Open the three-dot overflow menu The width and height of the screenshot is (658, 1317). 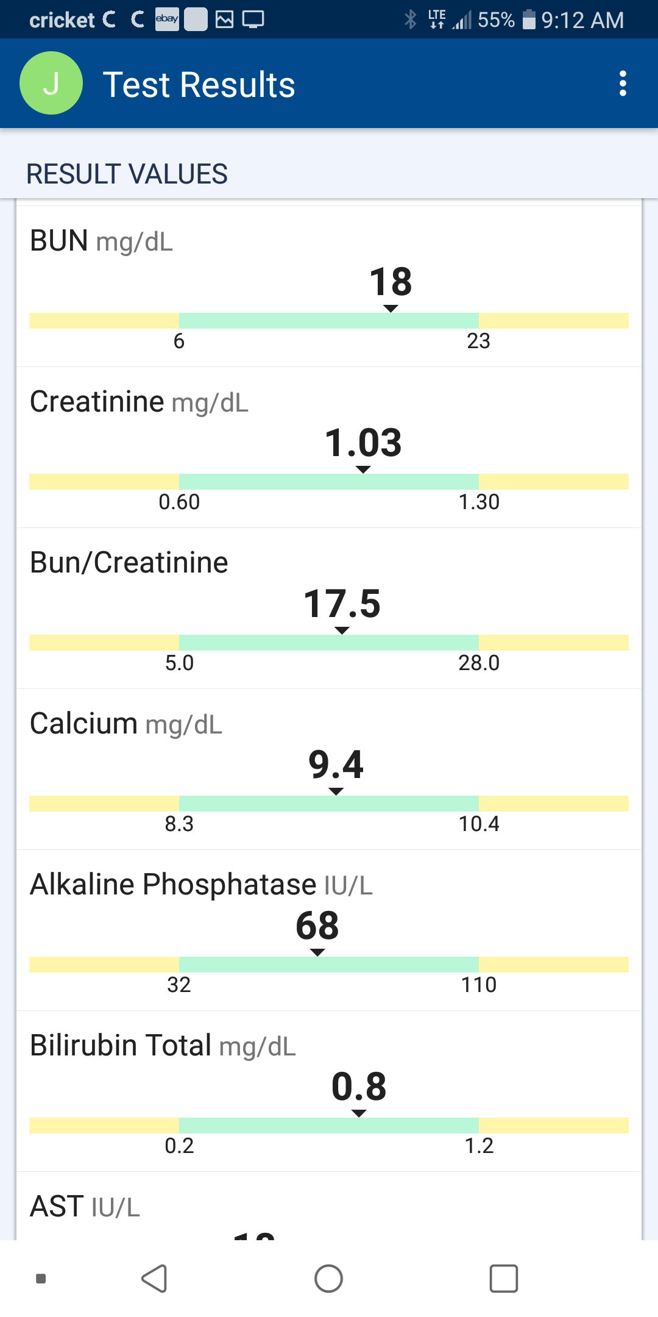pyautogui.click(x=622, y=84)
